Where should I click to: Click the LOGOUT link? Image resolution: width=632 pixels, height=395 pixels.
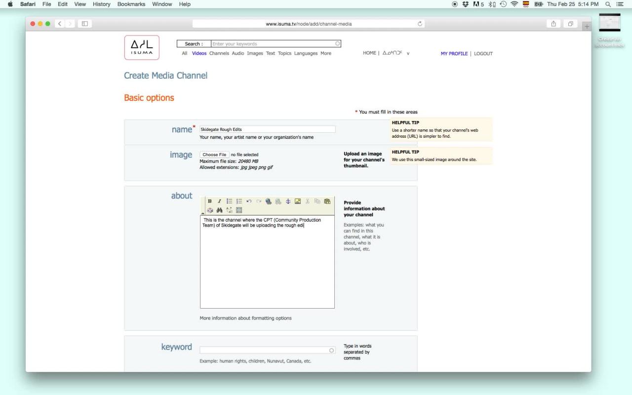(483, 53)
